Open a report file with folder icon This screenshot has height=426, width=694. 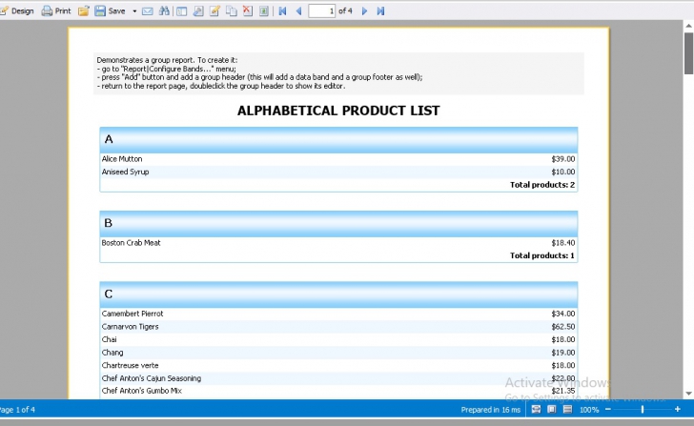tap(83, 11)
